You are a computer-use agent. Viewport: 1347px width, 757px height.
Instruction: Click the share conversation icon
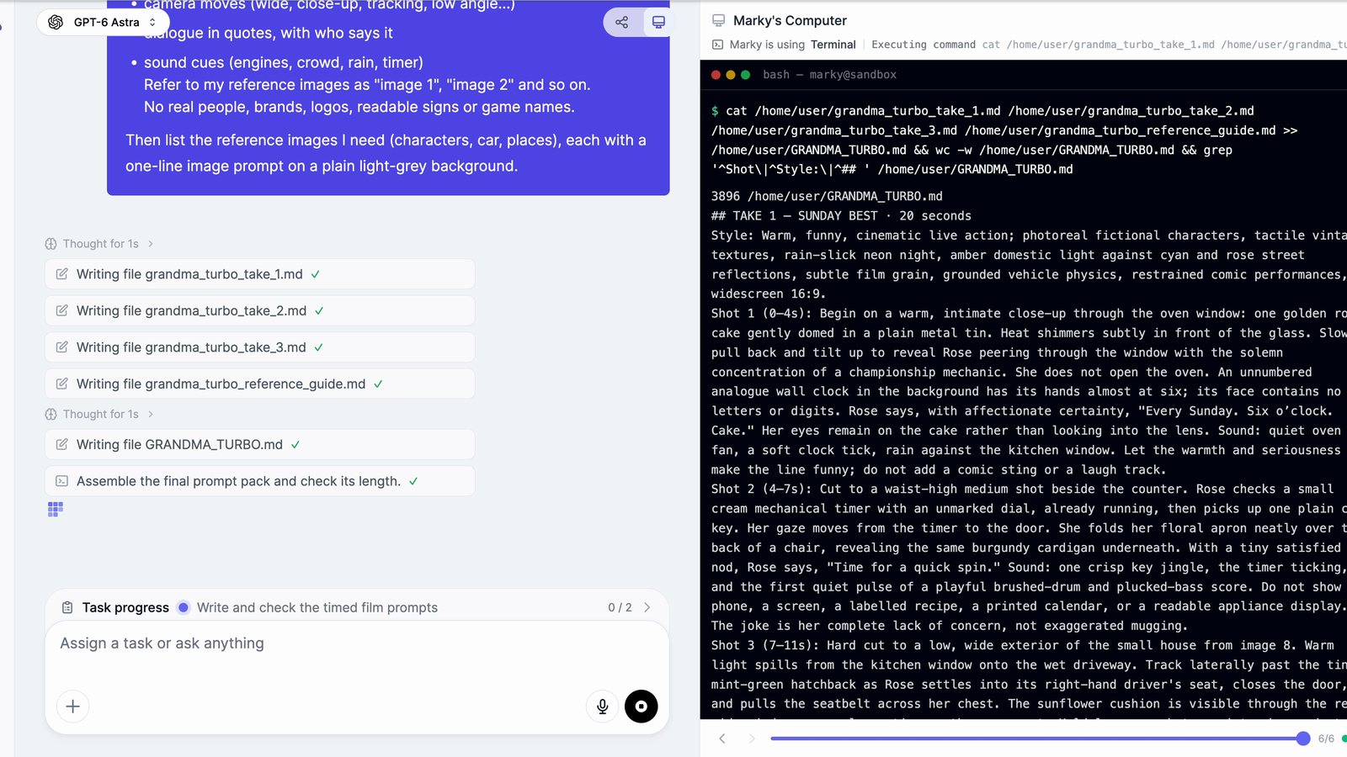[621, 22]
